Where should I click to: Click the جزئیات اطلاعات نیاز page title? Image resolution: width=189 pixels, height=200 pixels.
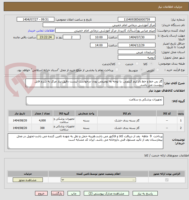point(170,7)
